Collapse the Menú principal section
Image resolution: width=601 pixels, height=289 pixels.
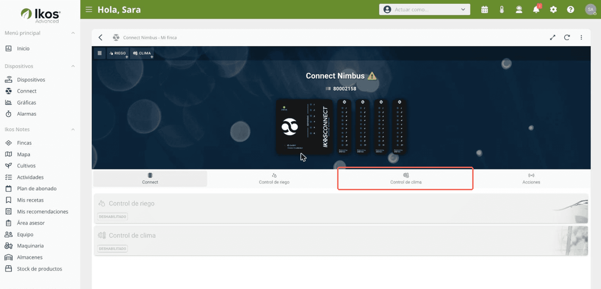pyautogui.click(x=73, y=33)
